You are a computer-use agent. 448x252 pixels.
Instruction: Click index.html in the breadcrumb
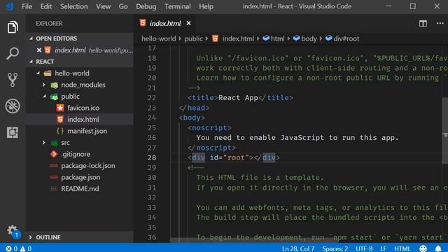point(238,38)
